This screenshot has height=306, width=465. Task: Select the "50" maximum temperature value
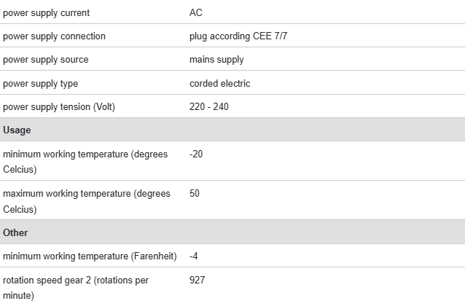[195, 194]
